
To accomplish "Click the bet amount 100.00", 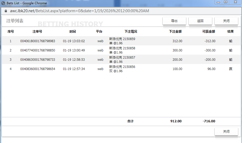I will click(177, 69).
